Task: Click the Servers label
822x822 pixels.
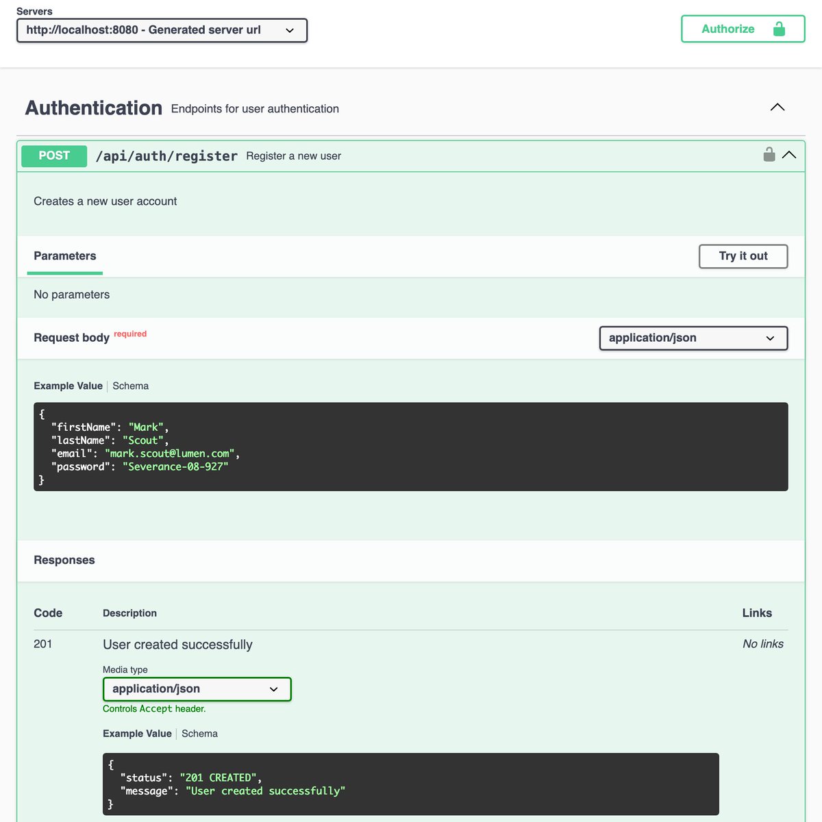Action: [34, 11]
